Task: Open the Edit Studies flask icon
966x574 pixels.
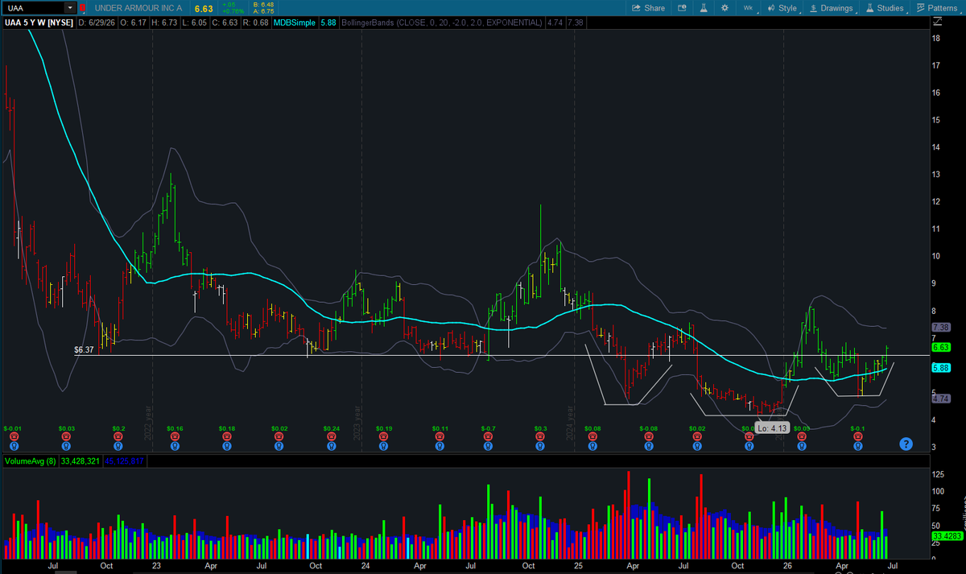Action: (x=703, y=8)
